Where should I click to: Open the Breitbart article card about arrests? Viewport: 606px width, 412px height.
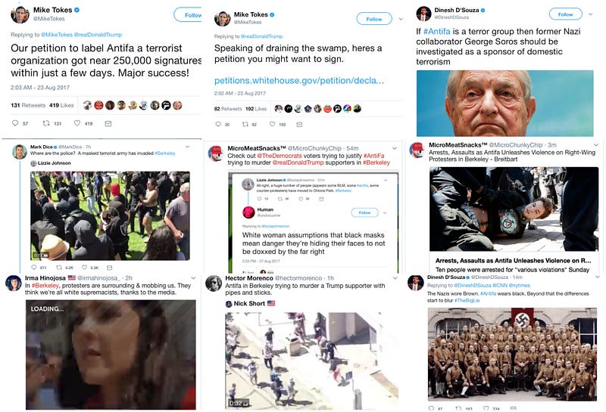click(514, 220)
